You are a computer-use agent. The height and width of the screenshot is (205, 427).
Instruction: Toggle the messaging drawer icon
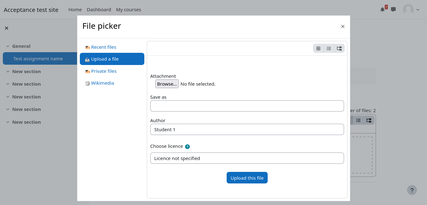(x=394, y=9)
